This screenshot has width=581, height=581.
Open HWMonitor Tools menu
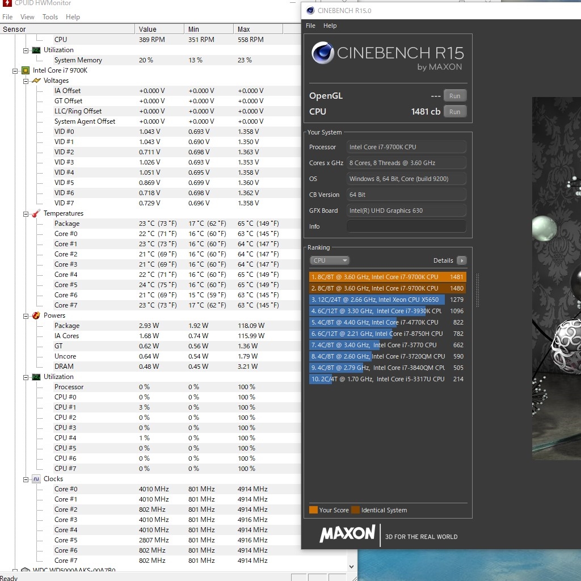click(50, 16)
